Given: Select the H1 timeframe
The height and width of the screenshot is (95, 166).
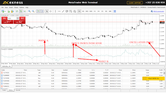Looking at the screenshot, I should click(95, 11).
